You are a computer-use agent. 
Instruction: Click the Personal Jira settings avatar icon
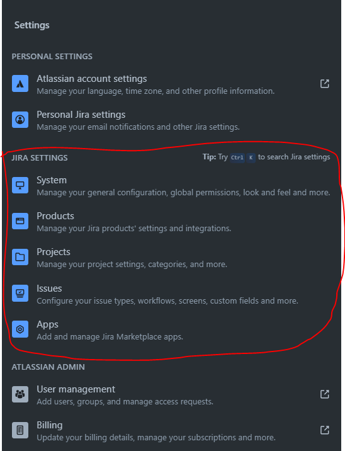(20, 120)
